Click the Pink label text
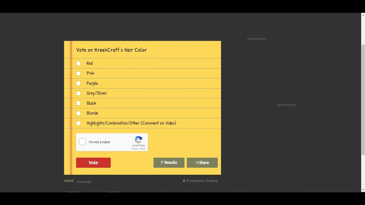Screen dimensions: 365x205 90,73
